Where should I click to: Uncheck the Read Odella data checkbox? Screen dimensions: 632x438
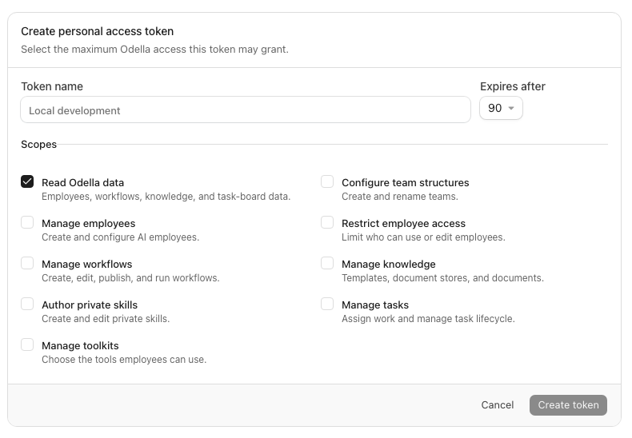27,181
